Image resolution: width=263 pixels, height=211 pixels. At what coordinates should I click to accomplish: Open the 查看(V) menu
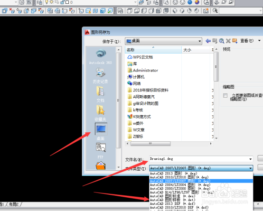pos(247,41)
